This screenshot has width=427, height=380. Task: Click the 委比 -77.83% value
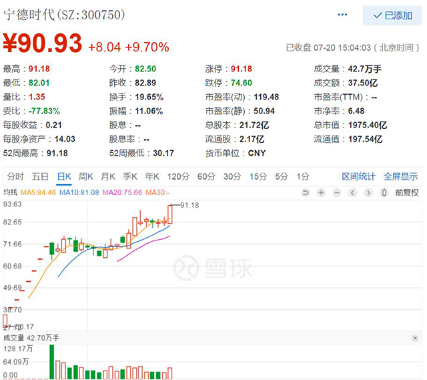(x=45, y=111)
